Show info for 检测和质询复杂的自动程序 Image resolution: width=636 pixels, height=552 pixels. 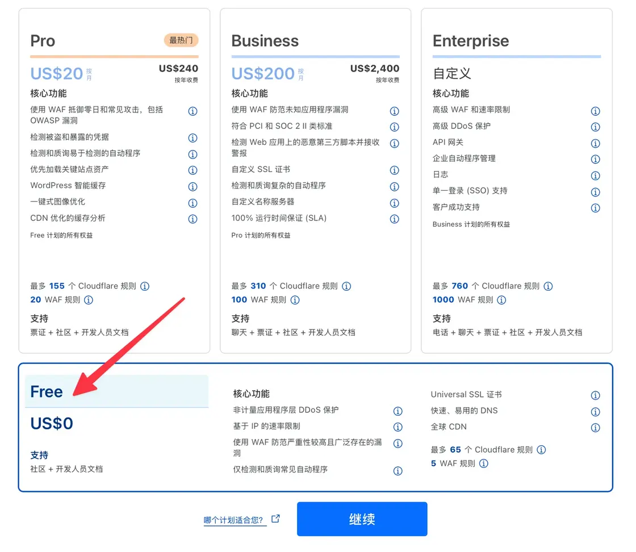(x=394, y=187)
